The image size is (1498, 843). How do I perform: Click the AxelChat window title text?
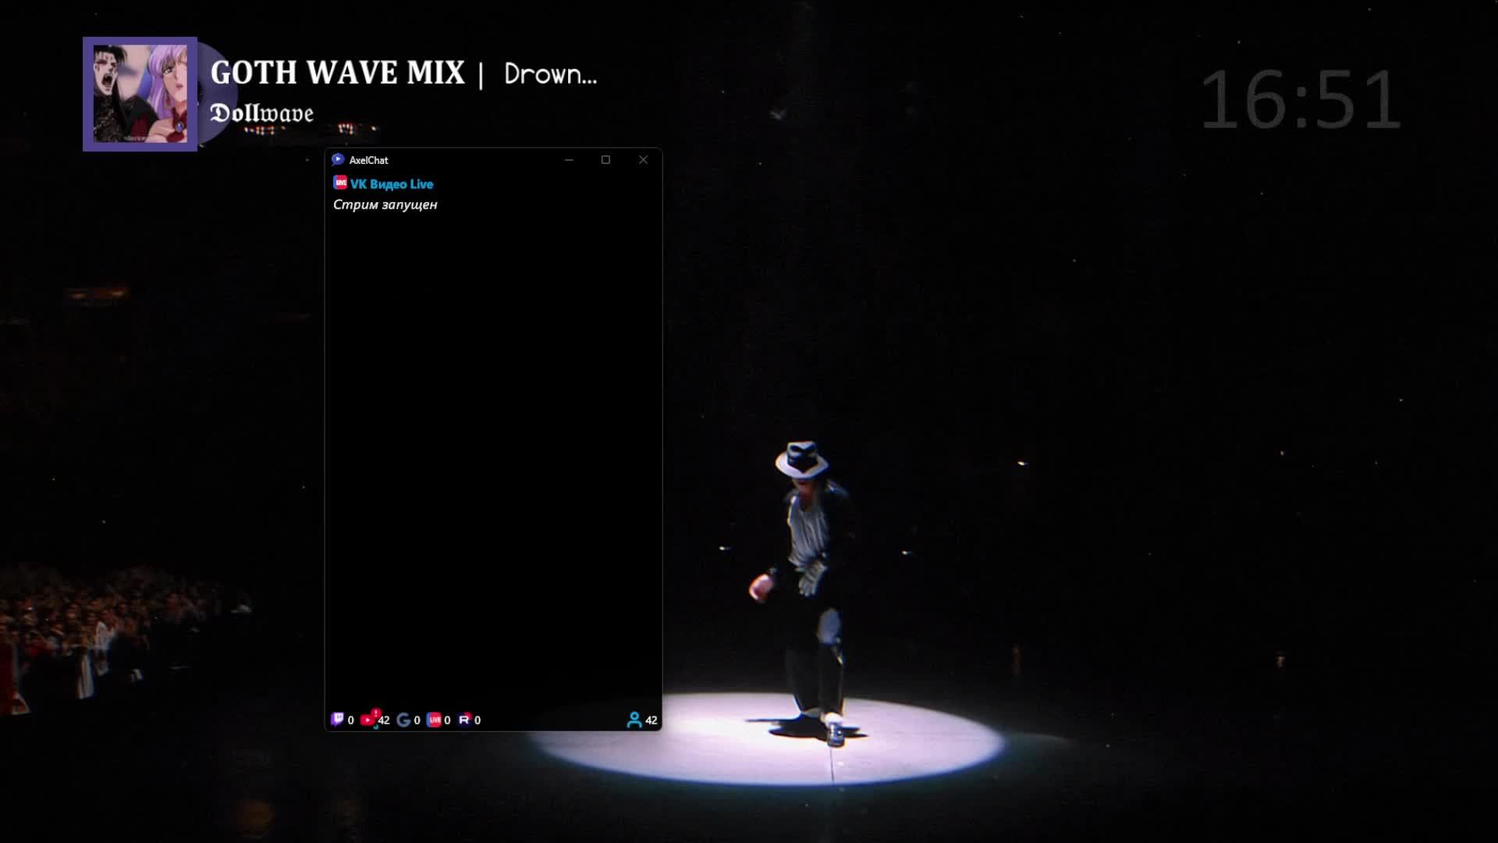click(368, 160)
